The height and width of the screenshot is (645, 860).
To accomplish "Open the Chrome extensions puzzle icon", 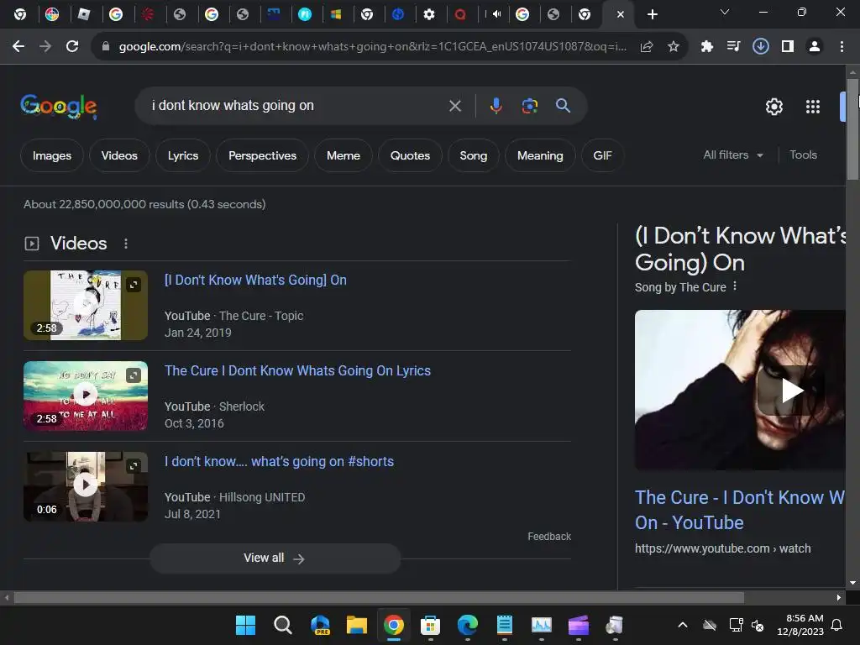I will click(706, 47).
